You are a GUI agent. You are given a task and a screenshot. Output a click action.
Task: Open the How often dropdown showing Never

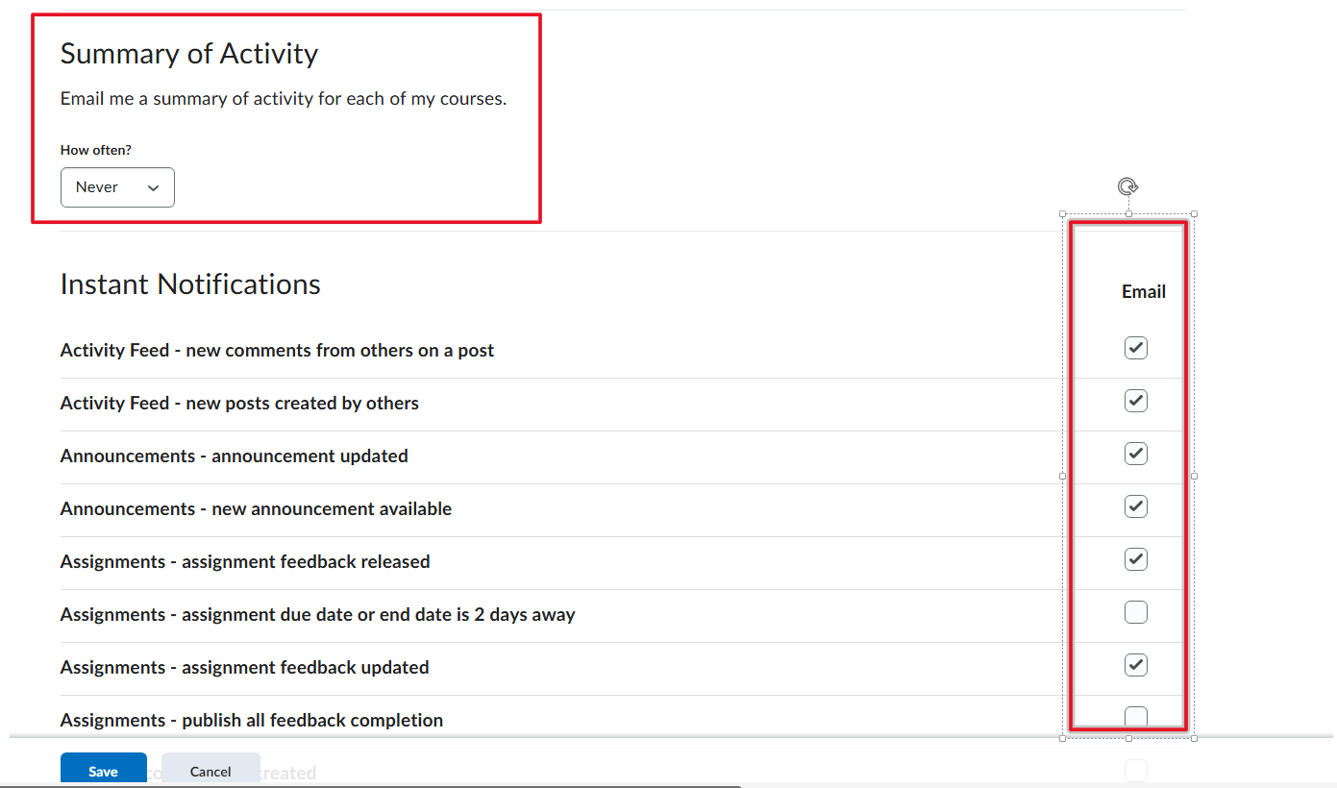tap(117, 187)
